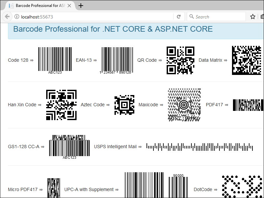Click the DotCode barcode image

pos(243,186)
